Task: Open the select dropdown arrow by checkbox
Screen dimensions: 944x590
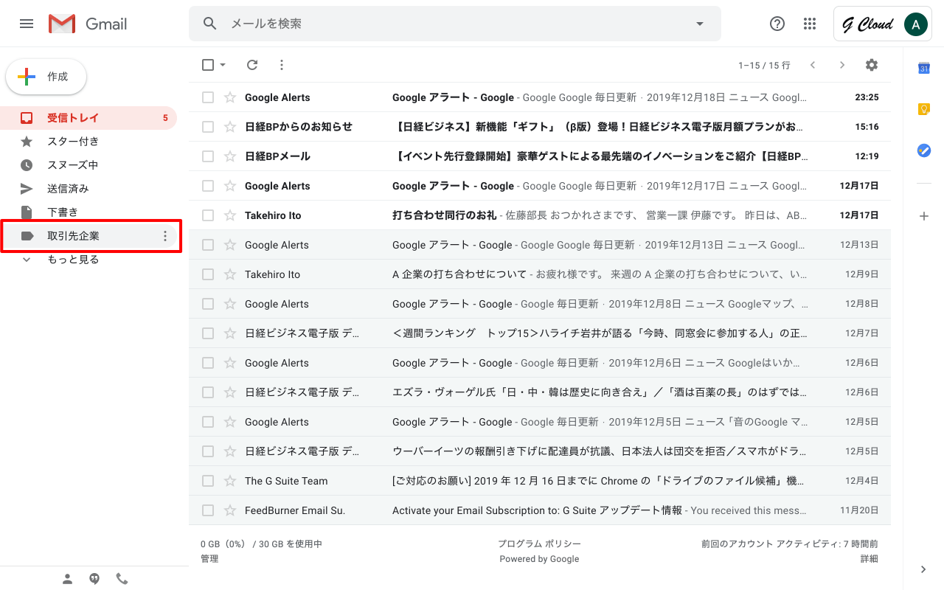Action: (223, 65)
